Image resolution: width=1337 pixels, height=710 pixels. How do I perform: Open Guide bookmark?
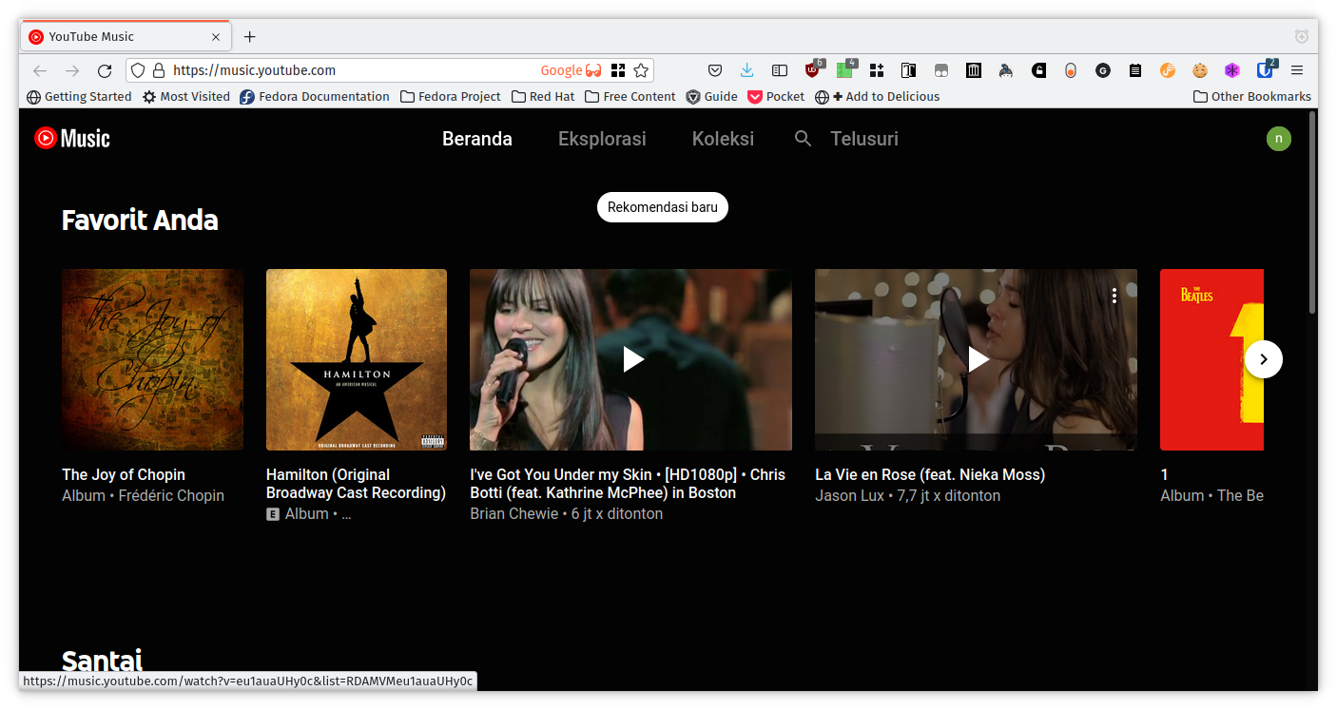pyautogui.click(x=712, y=96)
